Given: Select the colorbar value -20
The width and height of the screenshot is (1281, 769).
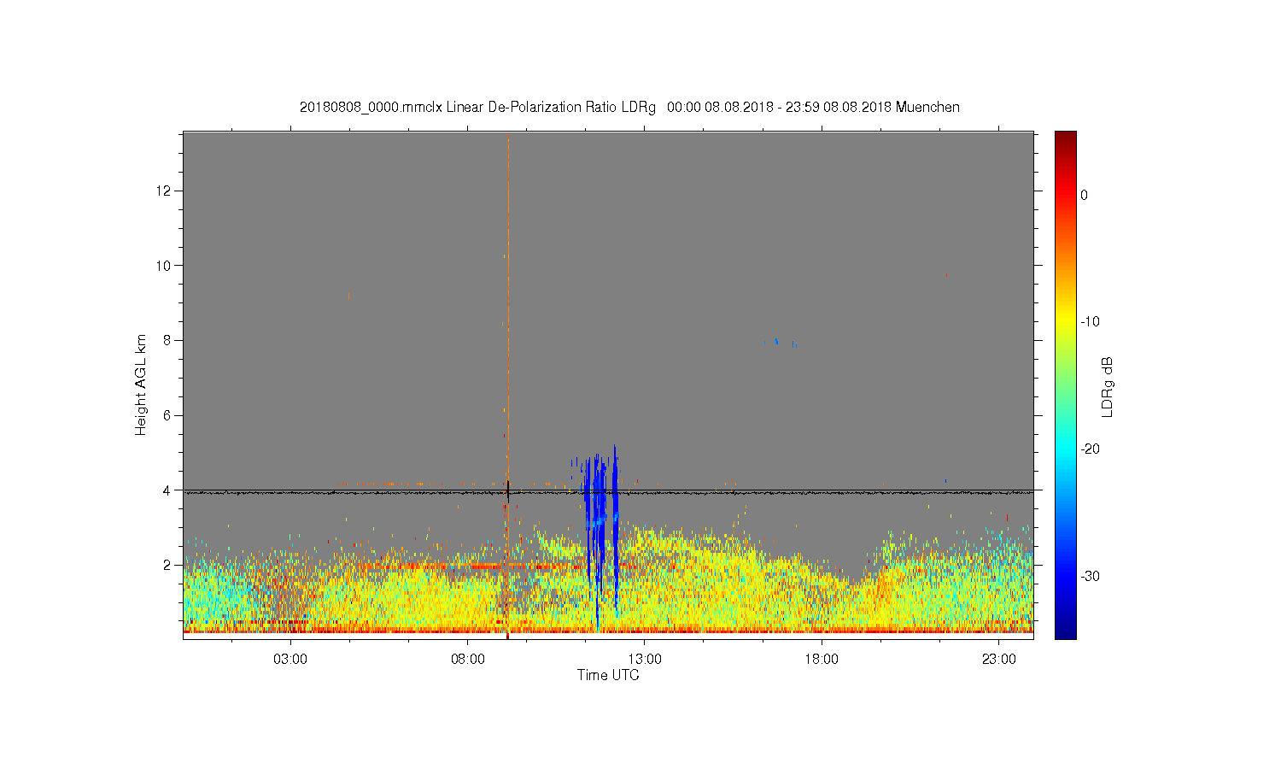Looking at the screenshot, I should pos(1090,449).
